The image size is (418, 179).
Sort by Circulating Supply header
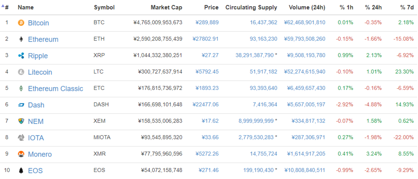coord(251,7)
